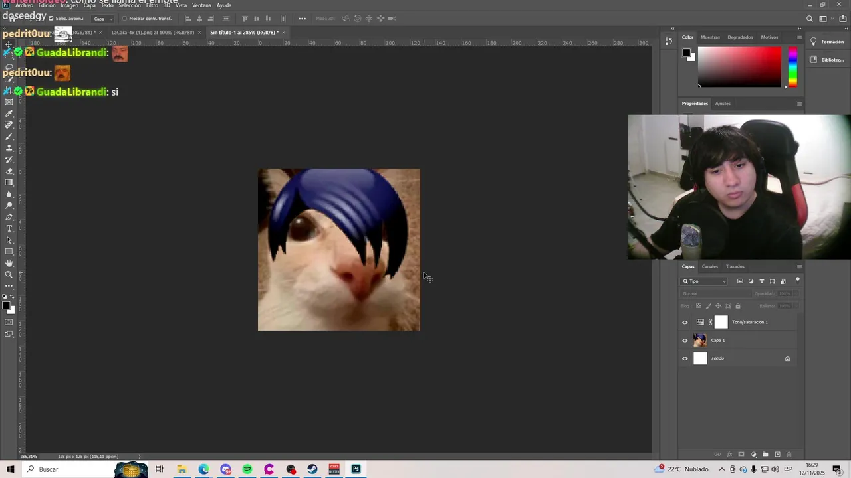Adjust the hue slider in Color panel

[792, 67]
